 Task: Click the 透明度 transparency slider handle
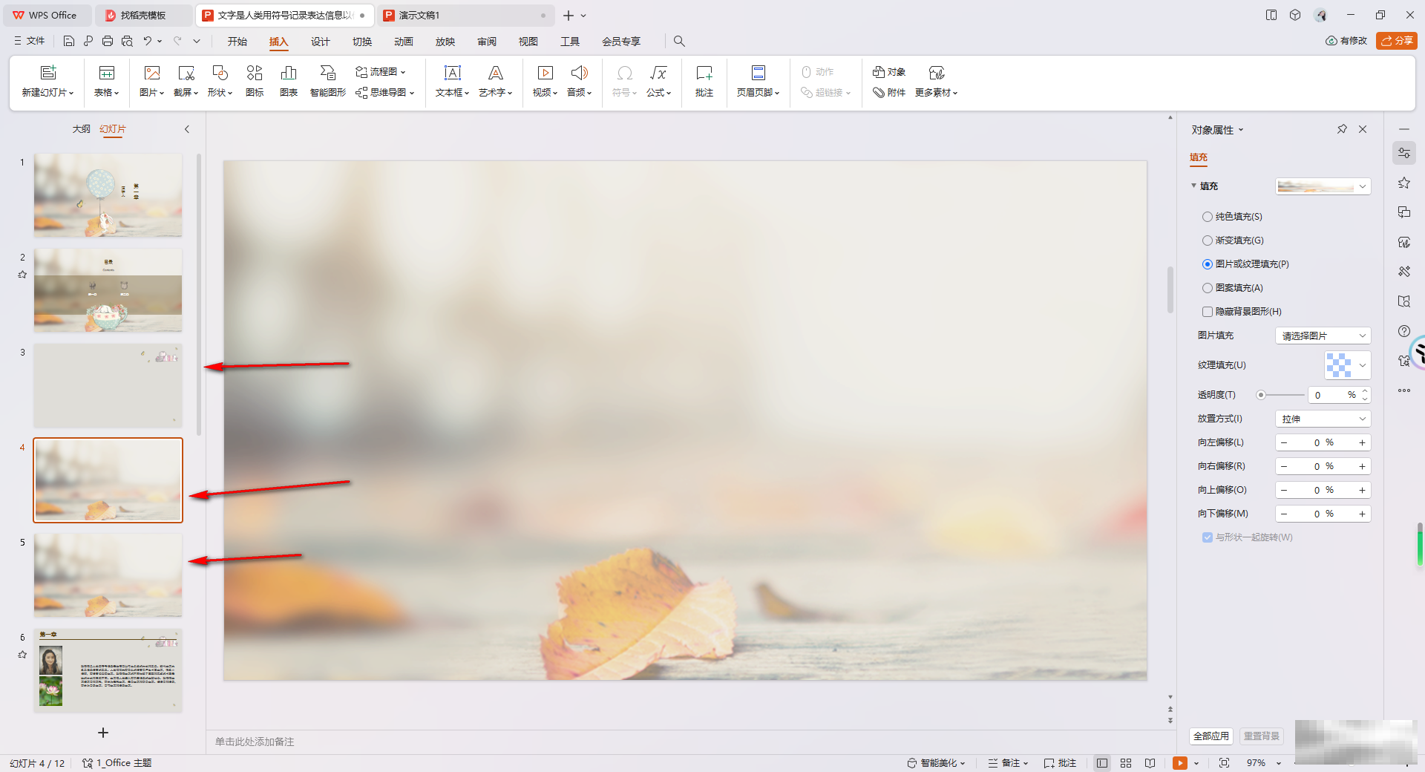coord(1261,395)
